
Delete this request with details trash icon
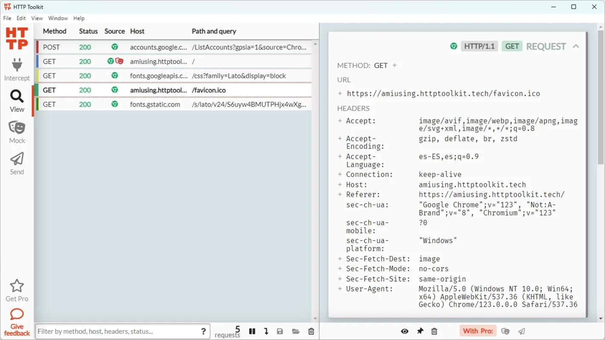434,331
